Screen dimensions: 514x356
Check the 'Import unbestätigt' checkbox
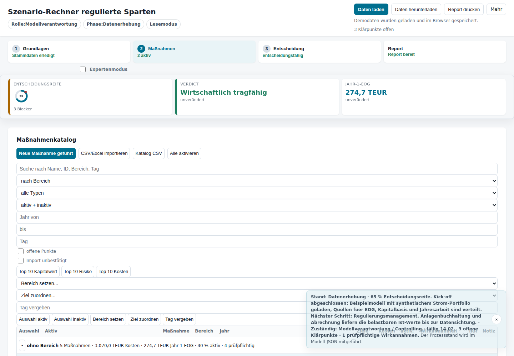point(21,261)
